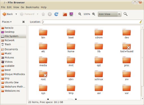Select the opt folder icon

pyautogui.click(x=99, y=60)
